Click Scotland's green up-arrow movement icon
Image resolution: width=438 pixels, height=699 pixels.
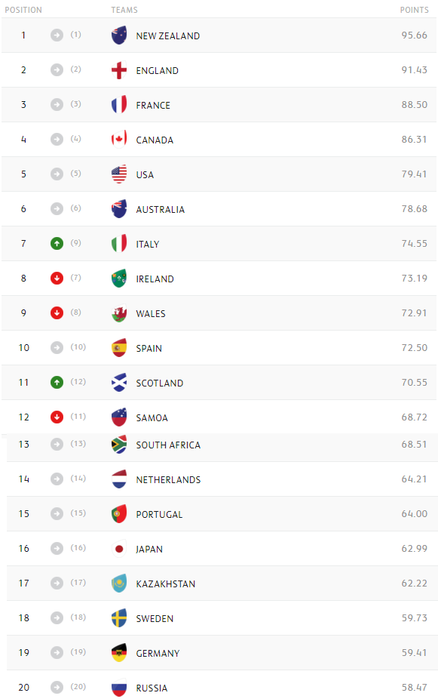(x=57, y=383)
